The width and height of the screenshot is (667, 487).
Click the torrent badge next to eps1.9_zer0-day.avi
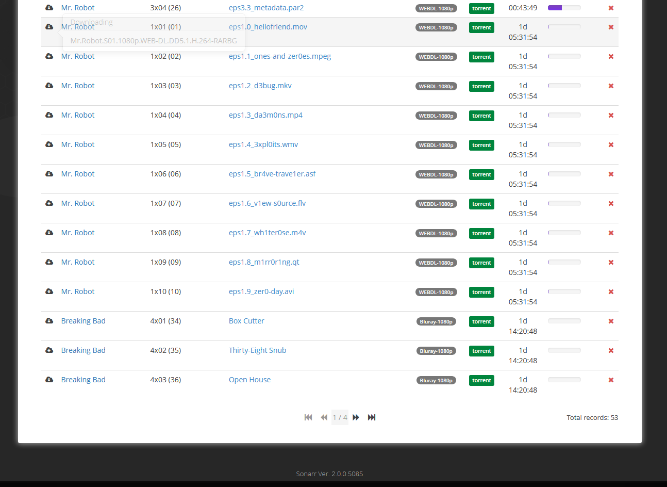coord(481,292)
